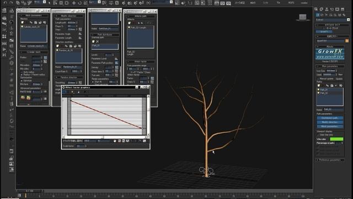Select the Start % radio option

click(x=93, y=82)
